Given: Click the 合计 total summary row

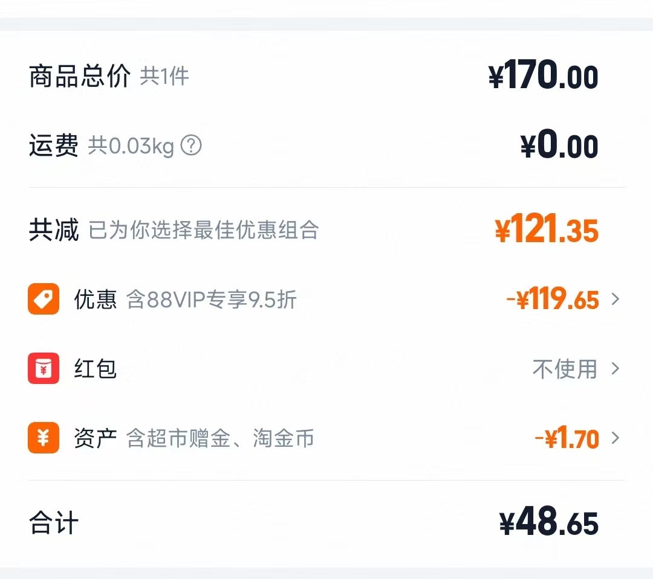Looking at the screenshot, I should pyautogui.click(x=53, y=523).
